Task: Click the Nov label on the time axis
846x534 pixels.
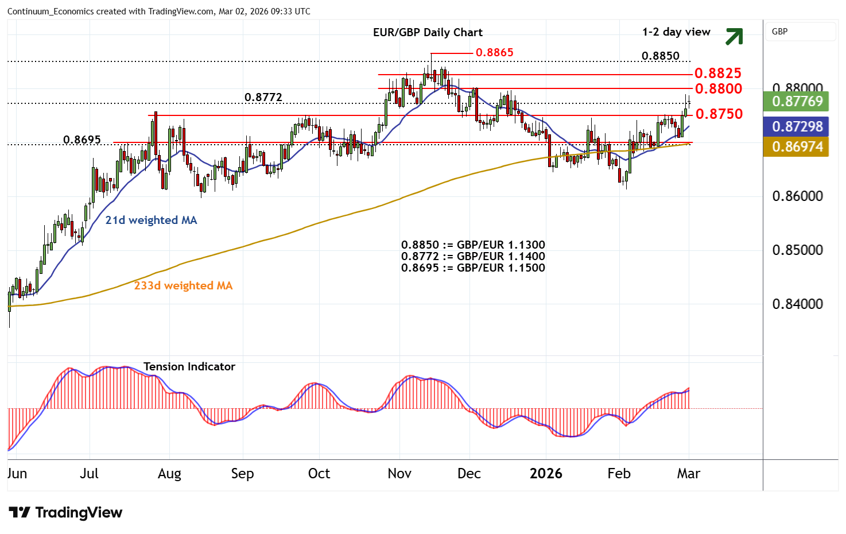Action: point(399,474)
